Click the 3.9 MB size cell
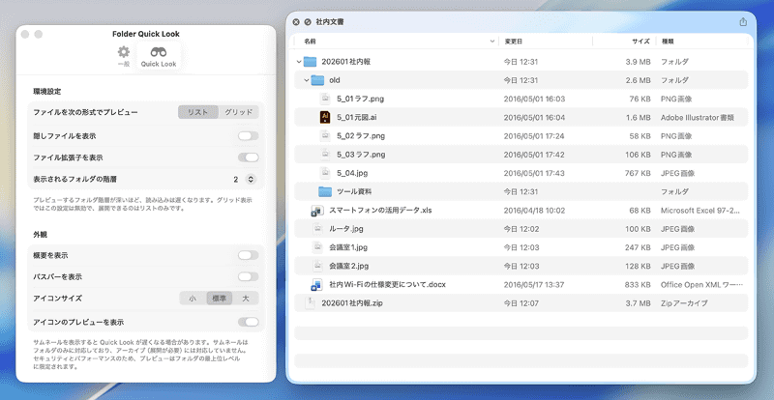 pyautogui.click(x=638, y=62)
